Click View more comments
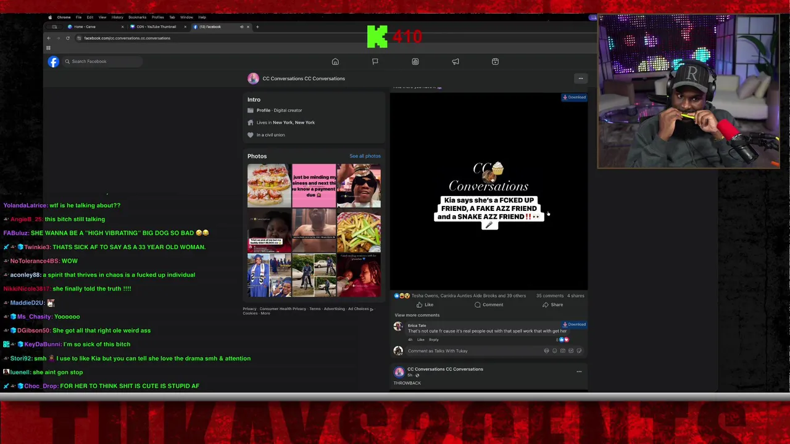The width and height of the screenshot is (790, 444). point(417,315)
